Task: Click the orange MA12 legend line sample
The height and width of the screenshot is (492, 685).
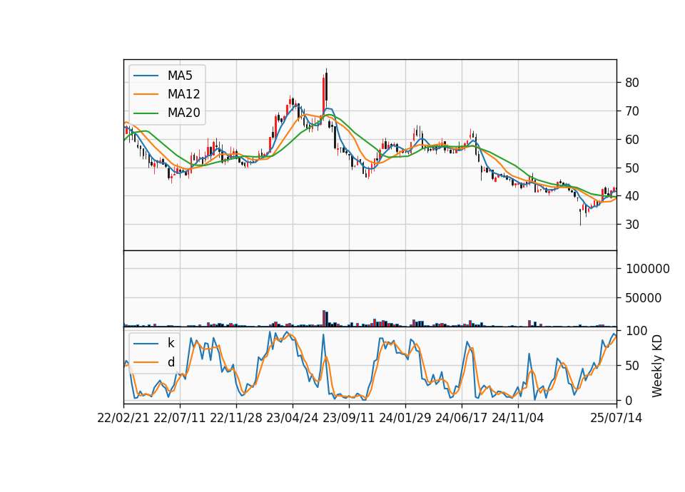Action: 146,94
